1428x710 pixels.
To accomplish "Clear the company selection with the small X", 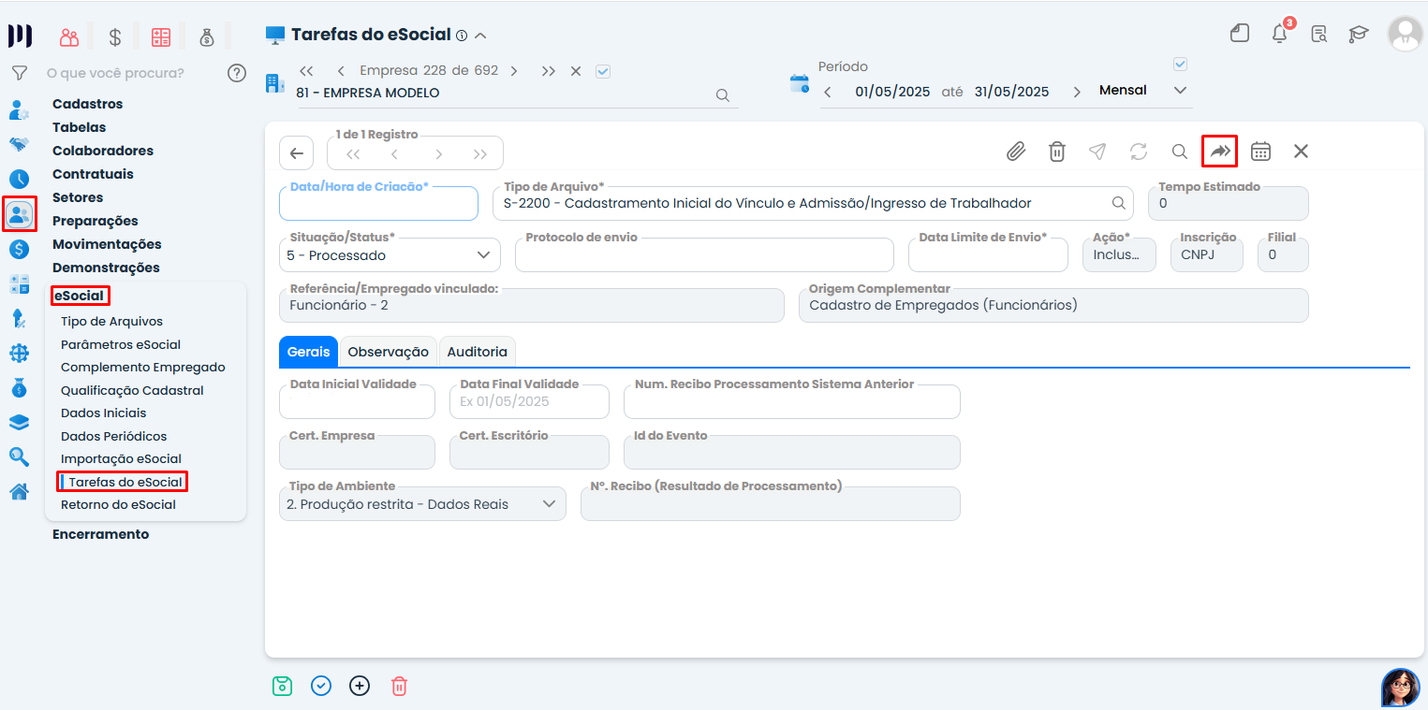I will [x=576, y=71].
